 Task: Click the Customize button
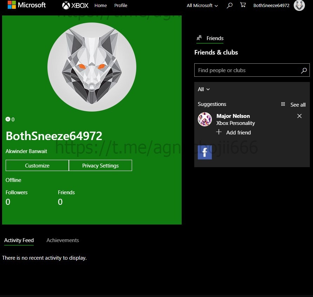(x=37, y=165)
